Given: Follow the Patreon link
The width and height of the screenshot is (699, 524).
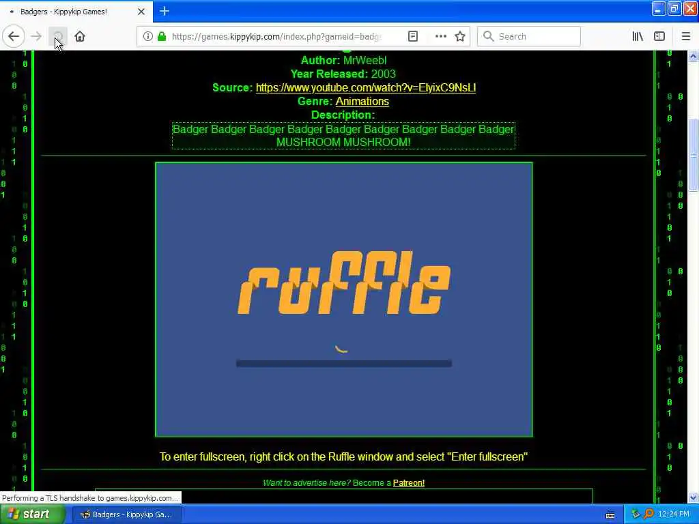Looking at the screenshot, I should (409, 483).
